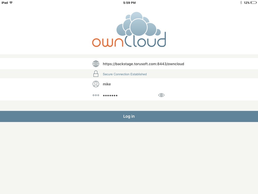The width and height of the screenshot is (258, 194).
Task: Tap the iPad label in status bar
Action: click(x=5, y=3)
